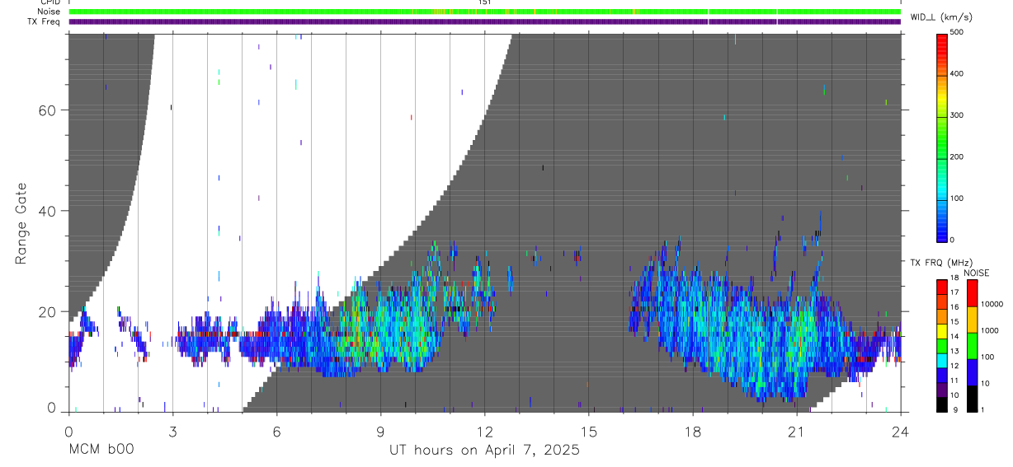Click the '18' hour tick on time axis

tap(693, 431)
